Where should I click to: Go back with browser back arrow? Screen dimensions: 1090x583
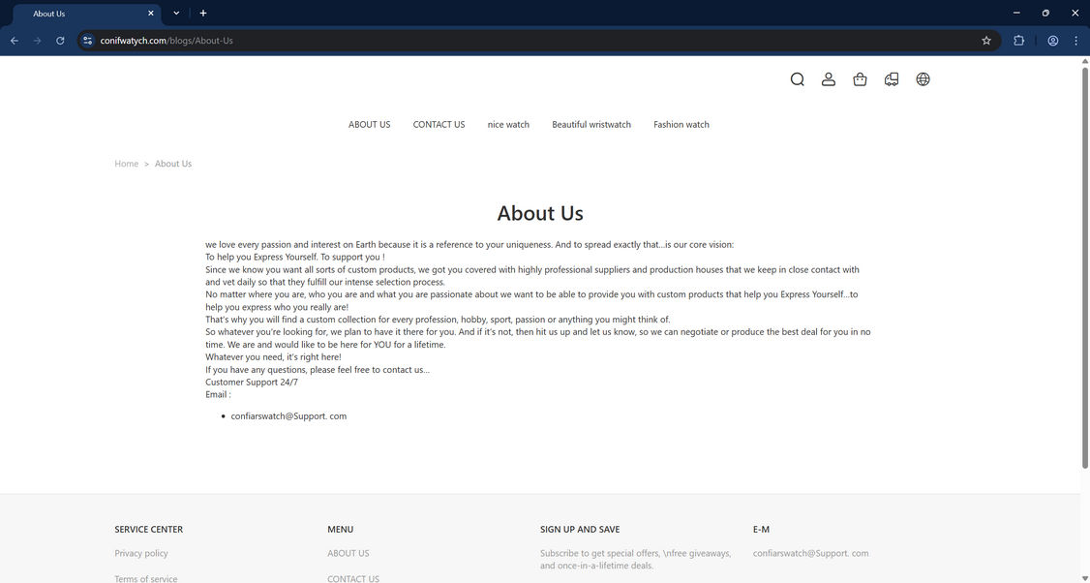pos(15,41)
